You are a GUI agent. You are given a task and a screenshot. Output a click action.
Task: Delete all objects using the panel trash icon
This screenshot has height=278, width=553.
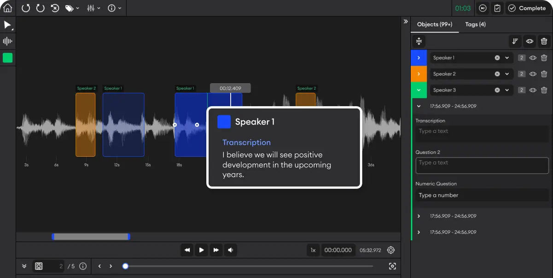(x=544, y=41)
